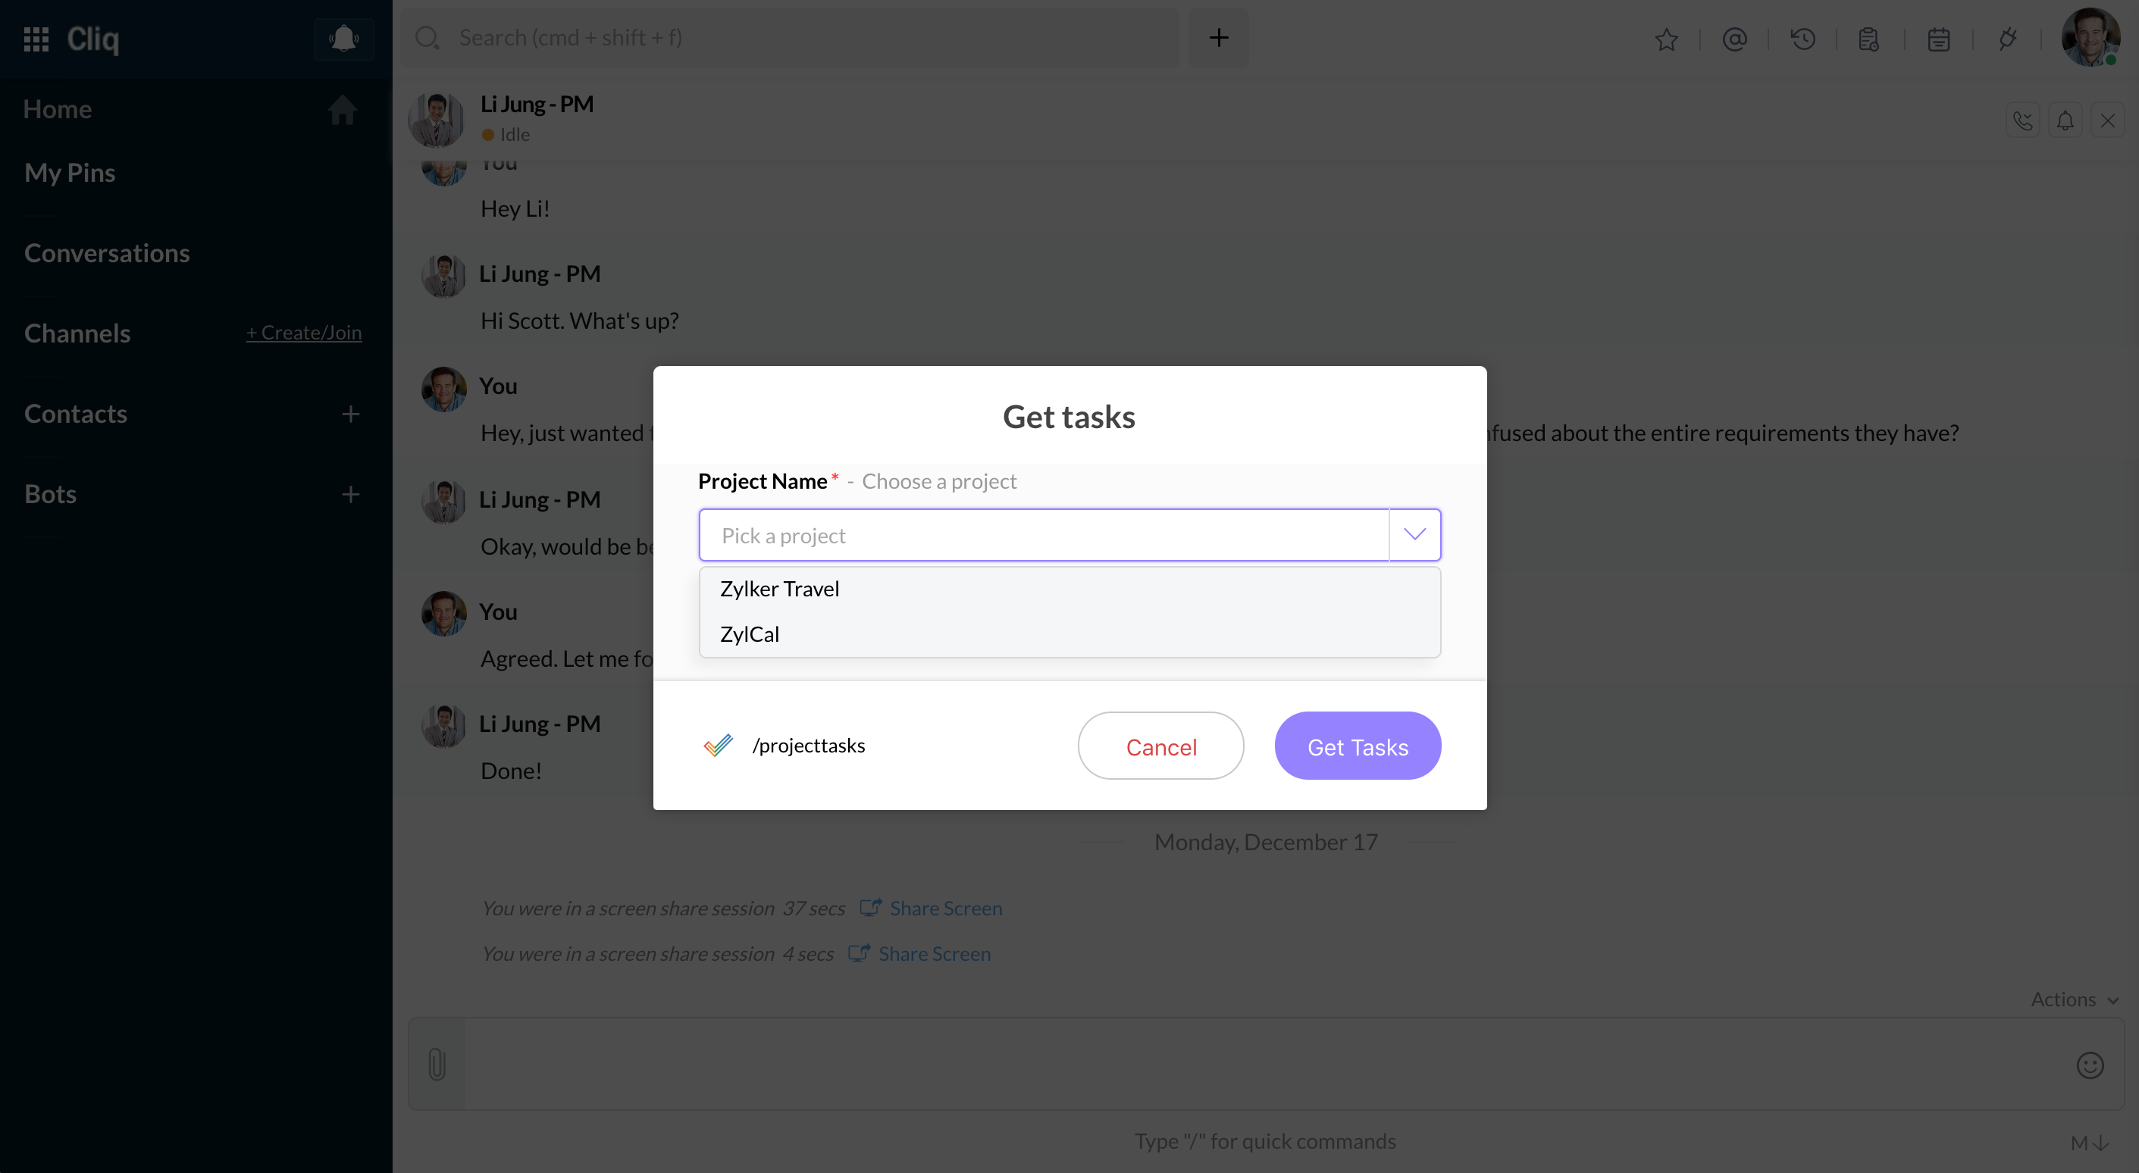Click the /projecttasks command label
This screenshot has width=2139, height=1173.
(x=808, y=746)
